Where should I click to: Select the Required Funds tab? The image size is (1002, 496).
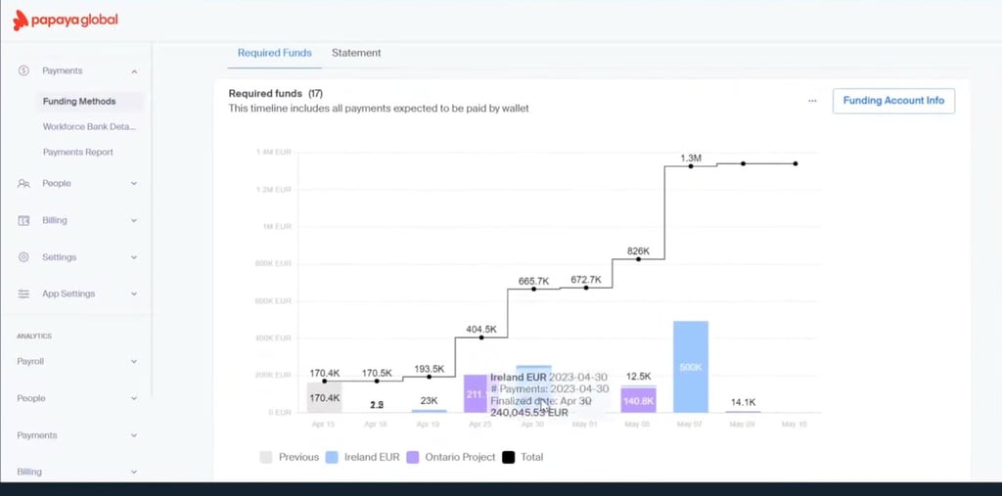(275, 53)
